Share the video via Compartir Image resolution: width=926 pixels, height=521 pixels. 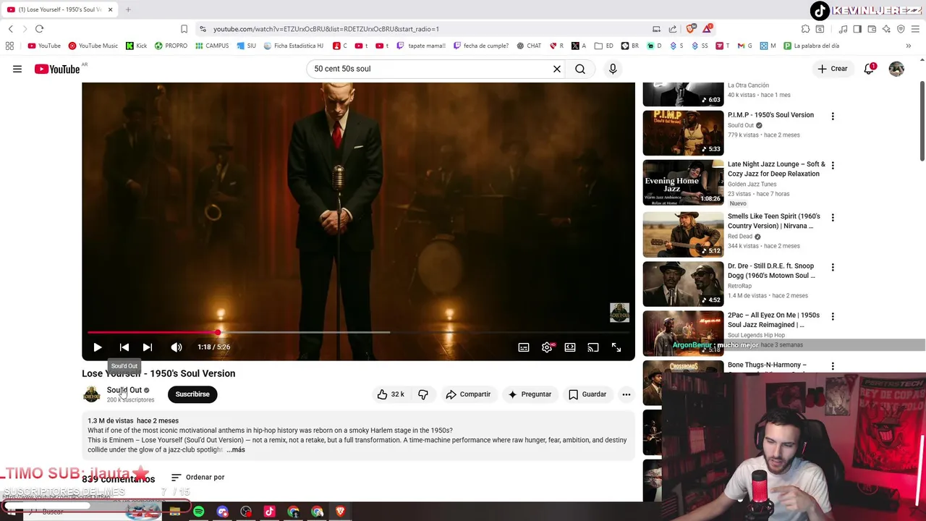coord(468,394)
